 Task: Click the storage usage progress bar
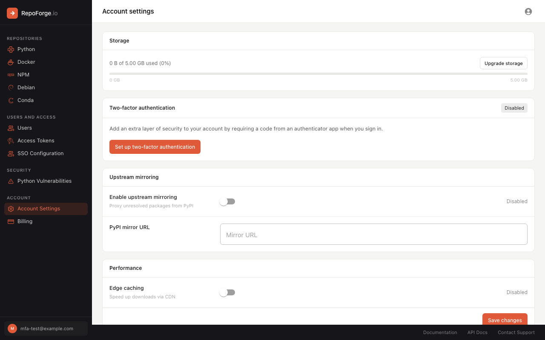[x=318, y=74]
